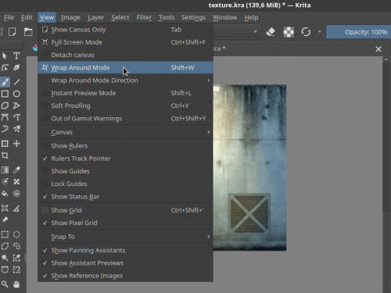Select the Pan hand tool
This screenshot has height=293, width=391.
(x=16, y=284)
